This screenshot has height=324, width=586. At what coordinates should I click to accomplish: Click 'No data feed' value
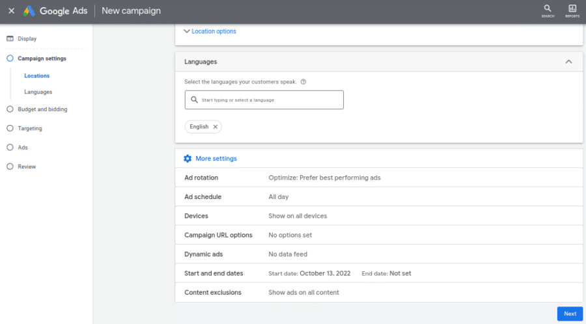288,254
